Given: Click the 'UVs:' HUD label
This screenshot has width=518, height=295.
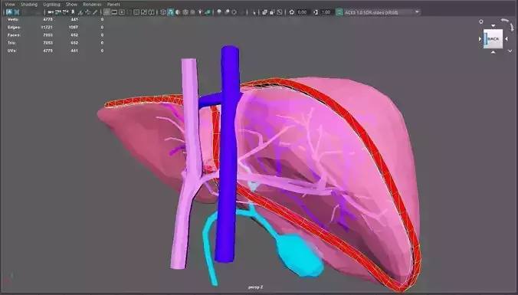Looking at the screenshot, I should click(x=12, y=51).
